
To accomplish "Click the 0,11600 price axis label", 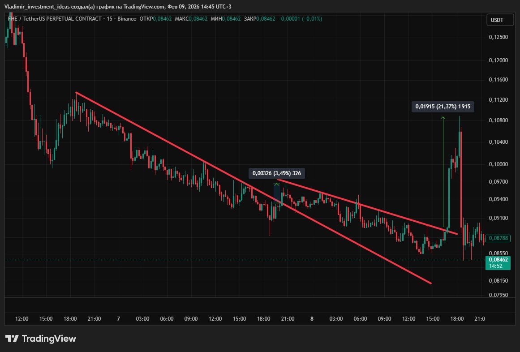I will pos(498,80).
